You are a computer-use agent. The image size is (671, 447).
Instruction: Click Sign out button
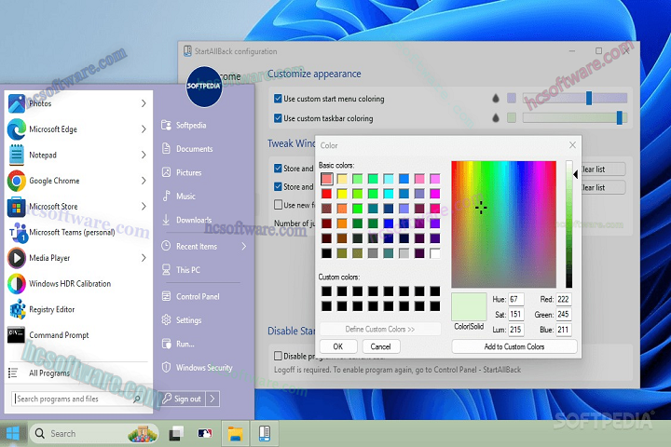tap(182, 399)
